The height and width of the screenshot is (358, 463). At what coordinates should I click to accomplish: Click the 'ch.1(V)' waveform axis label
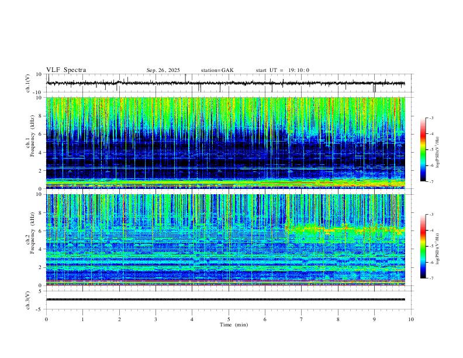(28, 83)
